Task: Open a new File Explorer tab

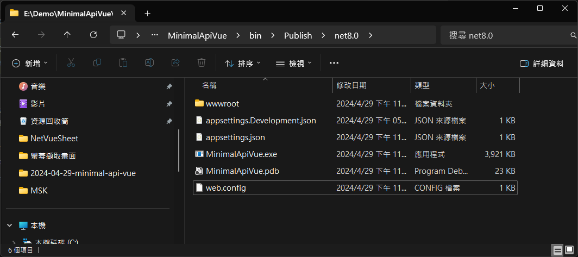Action: click(147, 13)
